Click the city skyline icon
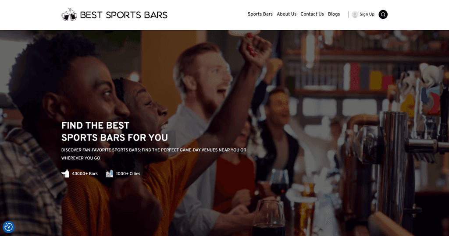Screen dimensions: 449x236 click(x=109, y=174)
